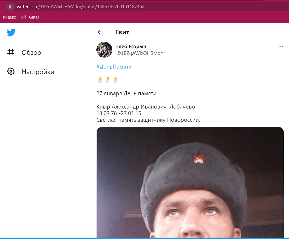Viewport: 289px width, 239px height.
Task: Open Глеб Егорыч's profile avatar
Action: 104,50
